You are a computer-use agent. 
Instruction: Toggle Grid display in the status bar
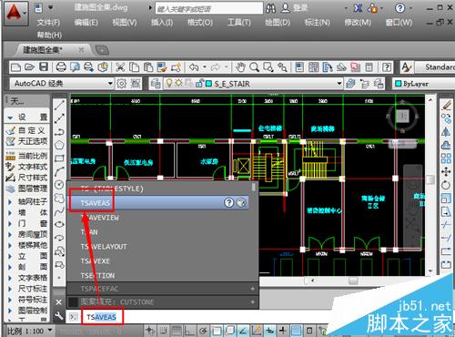point(177,331)
